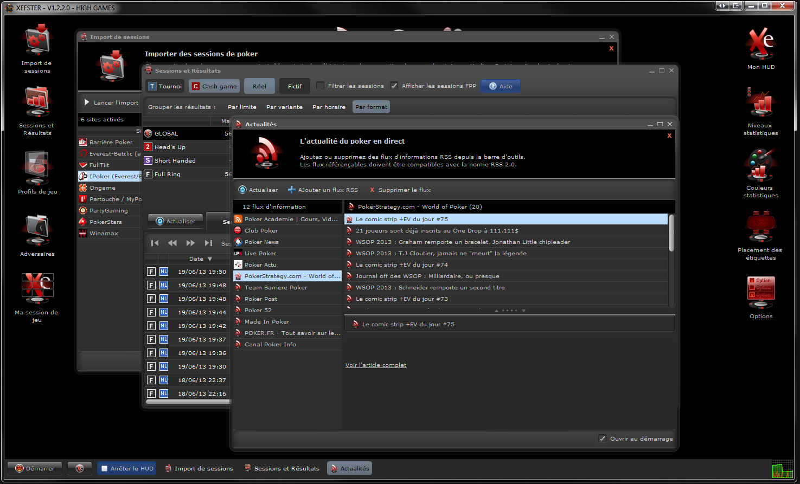This screenshot has height=484, width=800.
Task: Open Niveaux statistiques icon
Action: (761, 111)
